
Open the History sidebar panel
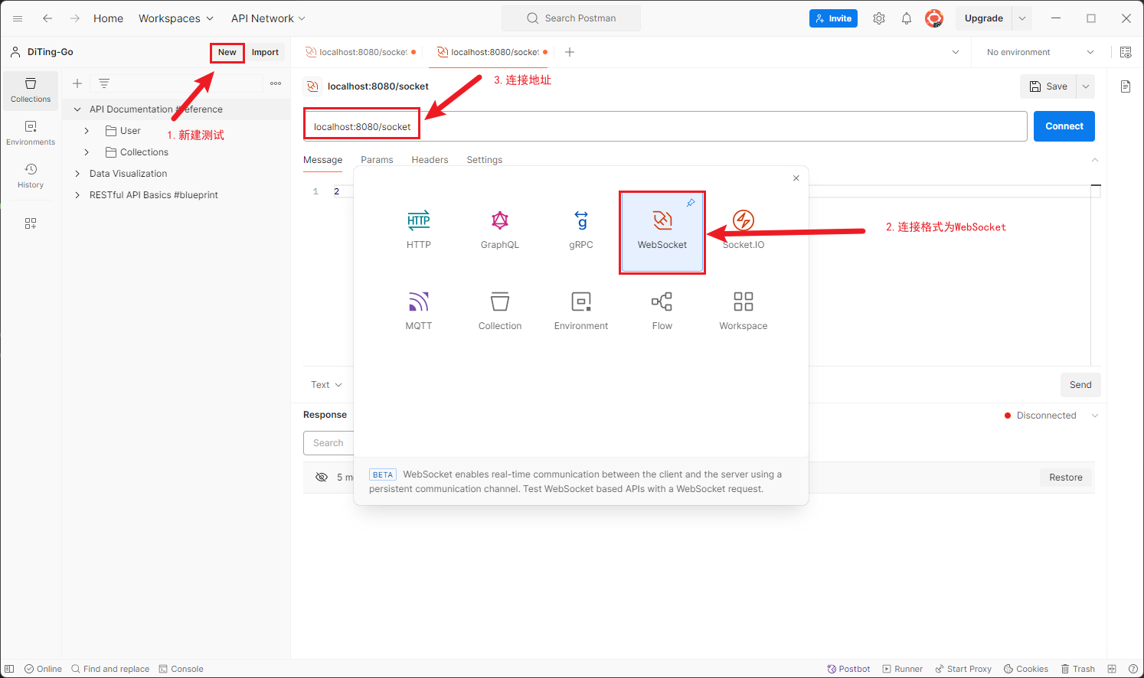pos(31,176)
